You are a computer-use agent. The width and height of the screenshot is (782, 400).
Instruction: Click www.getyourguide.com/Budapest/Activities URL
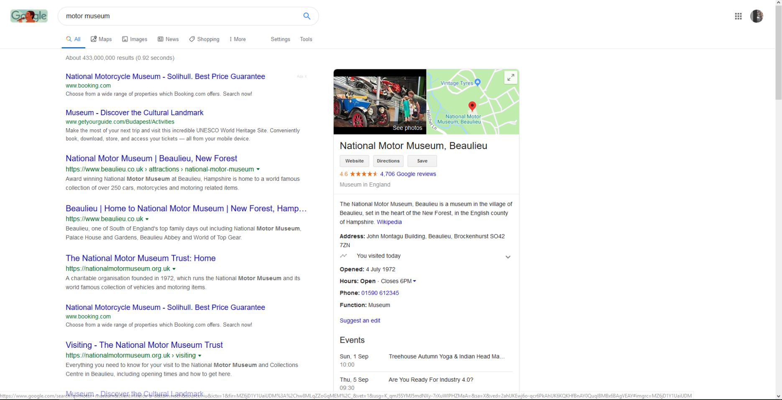[120, 122]
